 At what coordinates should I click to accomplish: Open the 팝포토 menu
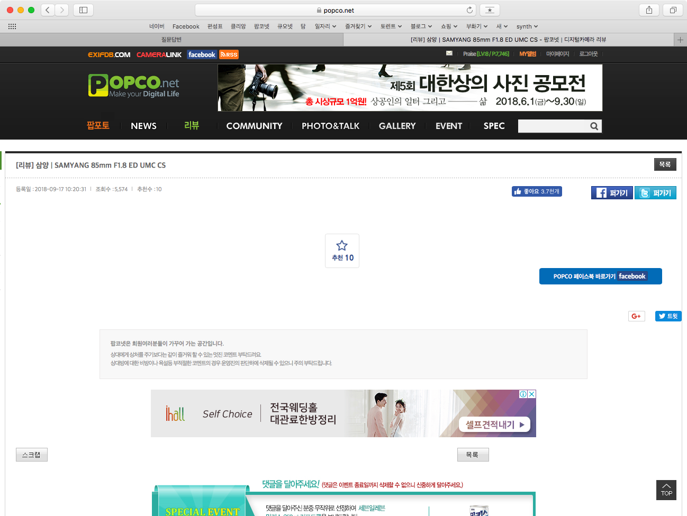pos(98,125)
